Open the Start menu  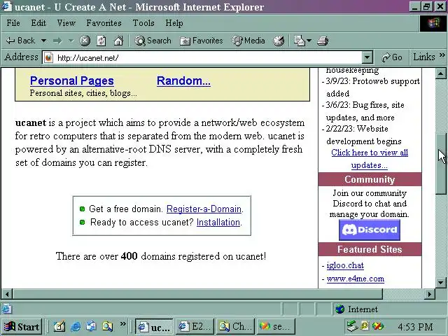pyautogui.click(x=22, y=327)
